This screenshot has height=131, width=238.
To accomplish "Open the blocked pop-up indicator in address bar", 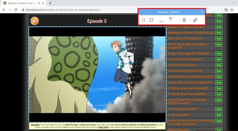I will 226,10.
